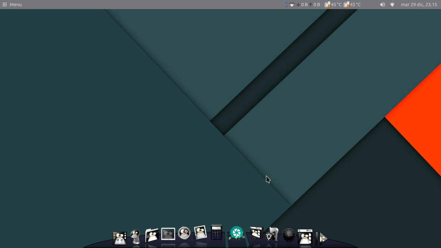Screen dimensions: 441x248
Task: Open the penguin window icon beside the analog clock
Action: pos(305,237)
